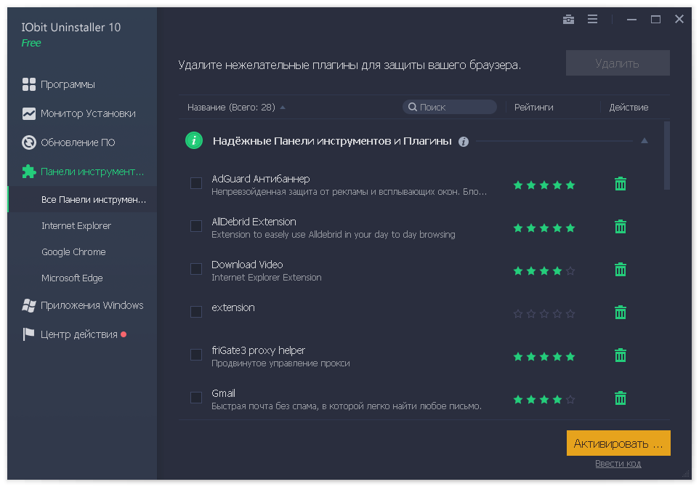Delete AdGuard Антибаннер with trash icon
699x487 pixels.
tap(621, 184)
